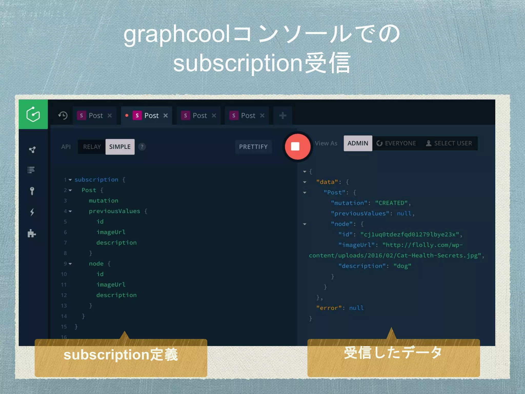
Task: Click the help question mark icon
Action: pos(142,147)
